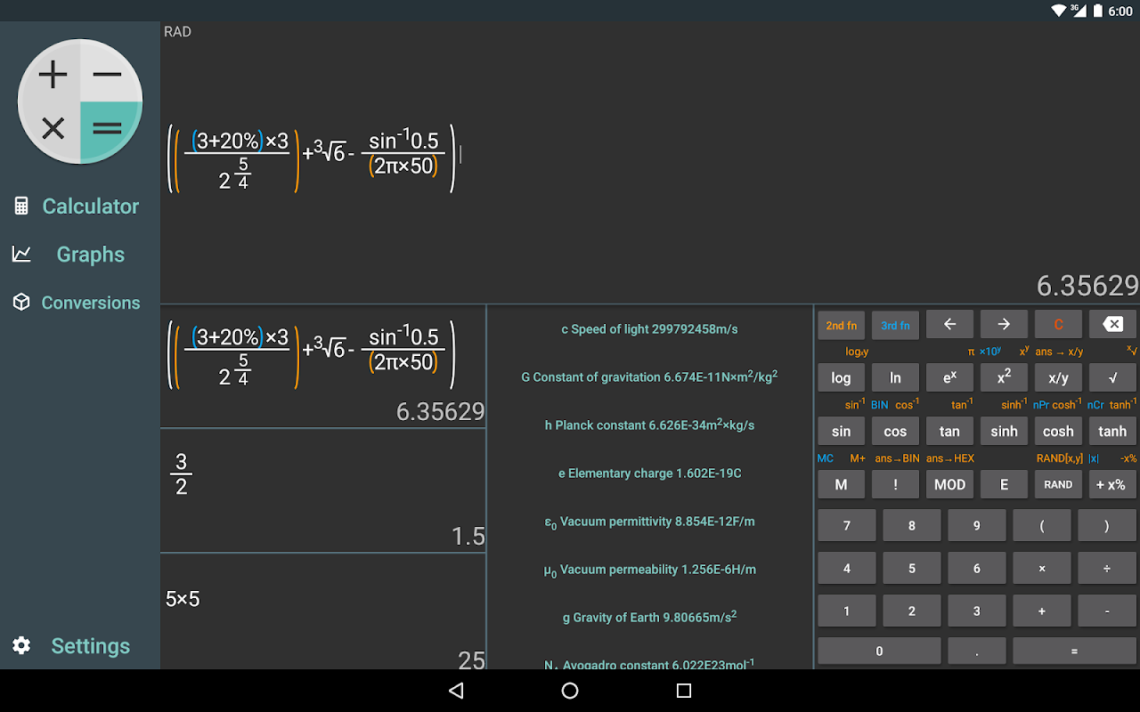1140x712 pixels.
Task: Tap digit 4
Action: pos(846,568)
